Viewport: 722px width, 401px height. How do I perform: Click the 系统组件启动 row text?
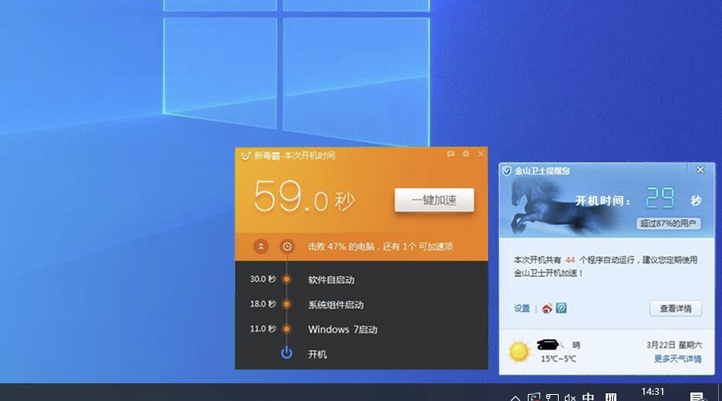[336, 305]
